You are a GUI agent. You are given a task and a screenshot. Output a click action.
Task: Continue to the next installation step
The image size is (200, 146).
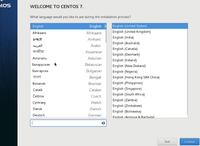(x=190, y=141)
